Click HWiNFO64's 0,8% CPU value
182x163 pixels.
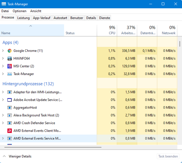click(x=112, y=58)
